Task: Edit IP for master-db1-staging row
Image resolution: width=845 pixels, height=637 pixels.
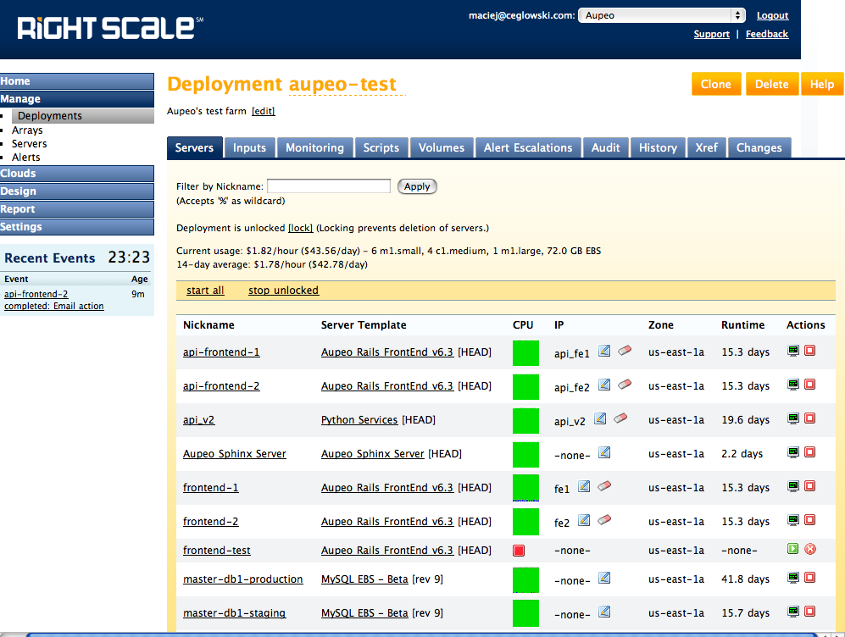Action: (604, 612)
